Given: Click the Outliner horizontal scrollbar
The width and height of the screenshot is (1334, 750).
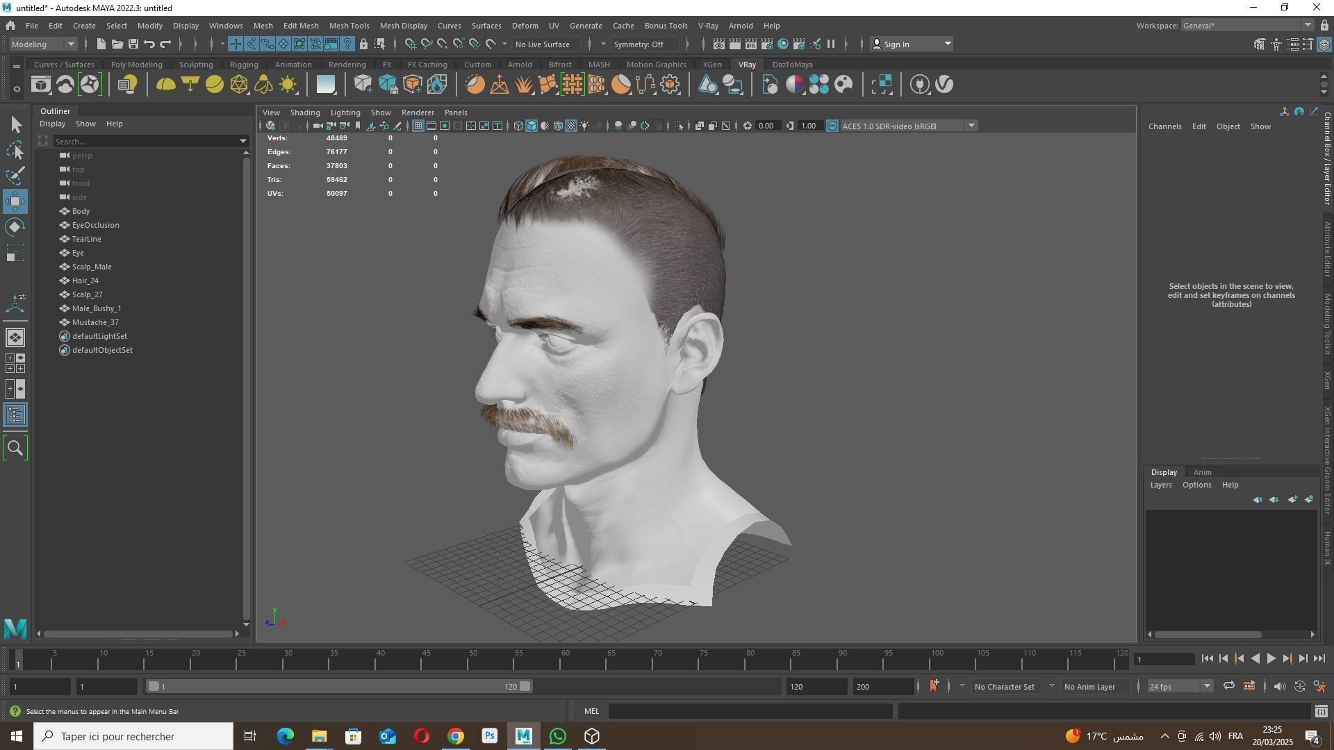Looking at the screenshot, I should pyautogui.click(x=138, y=633).
